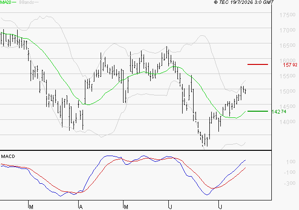This screenshot has height=210, width=299.
Task: Click the MACD -300 scale label
Action: pos(289,183)
